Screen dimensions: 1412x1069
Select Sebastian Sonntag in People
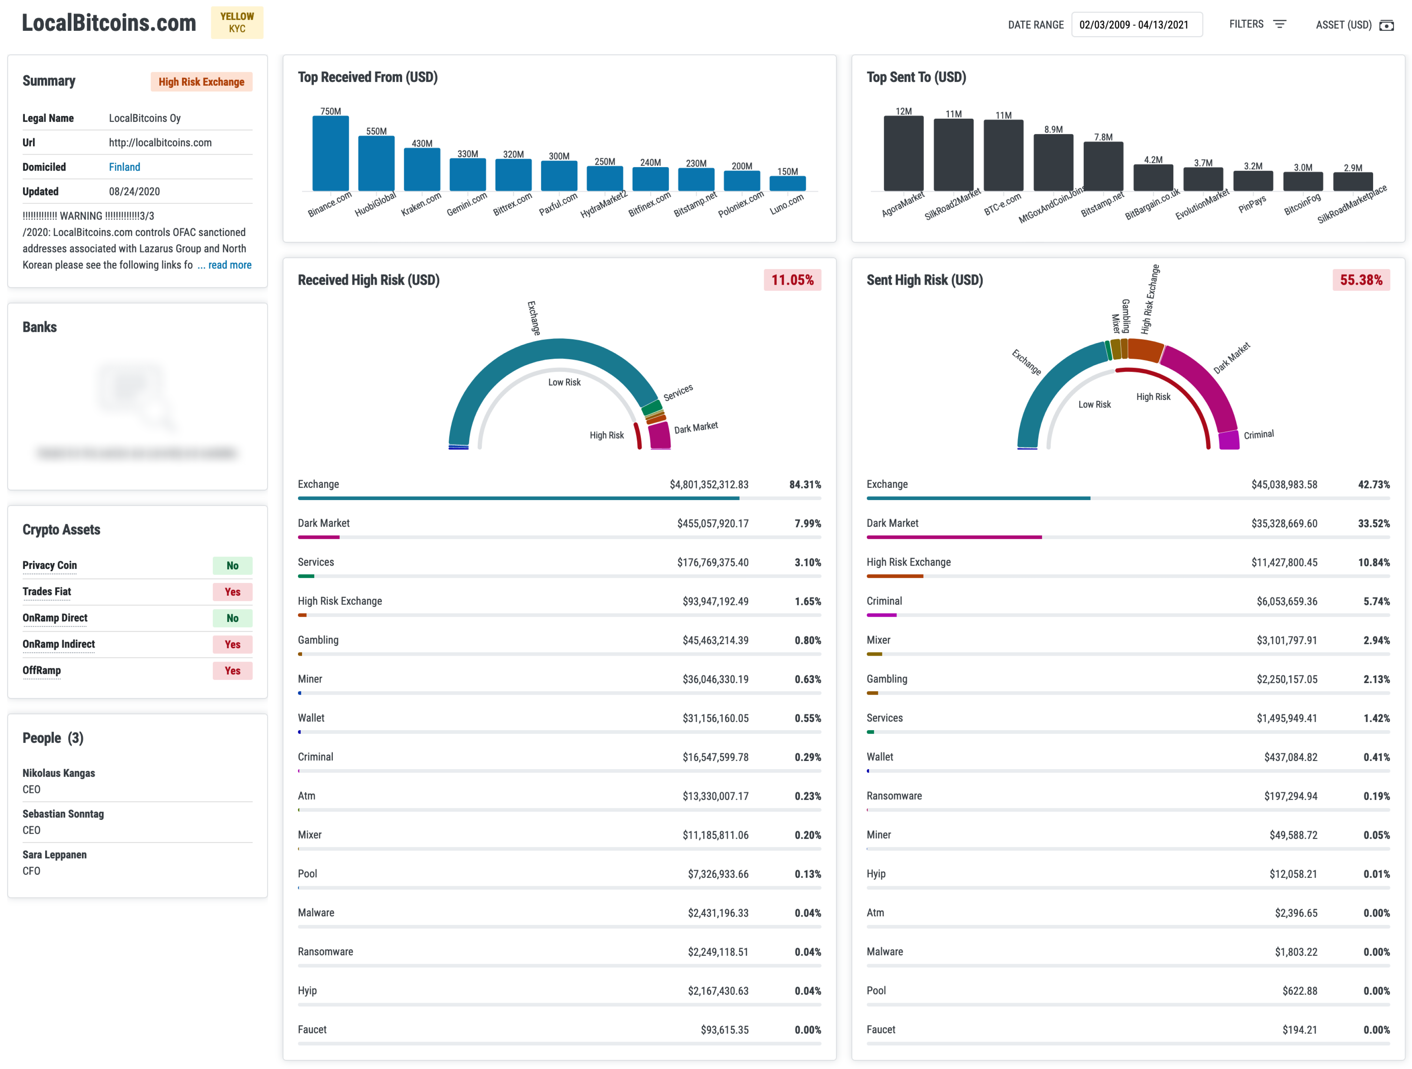(63, 814)
